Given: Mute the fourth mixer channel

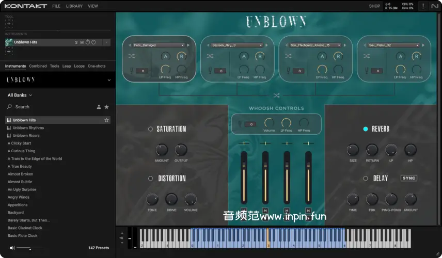Looking at the screenshot, I should (x=308, y=211).
